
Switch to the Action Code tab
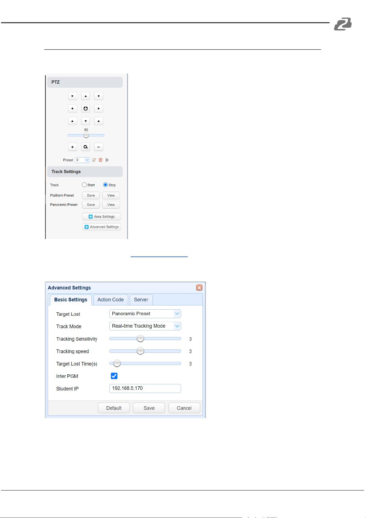click(110, 300)
